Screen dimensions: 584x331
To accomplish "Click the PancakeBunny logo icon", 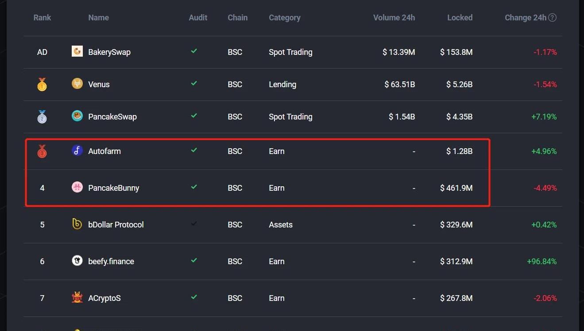I will point(77,188).
